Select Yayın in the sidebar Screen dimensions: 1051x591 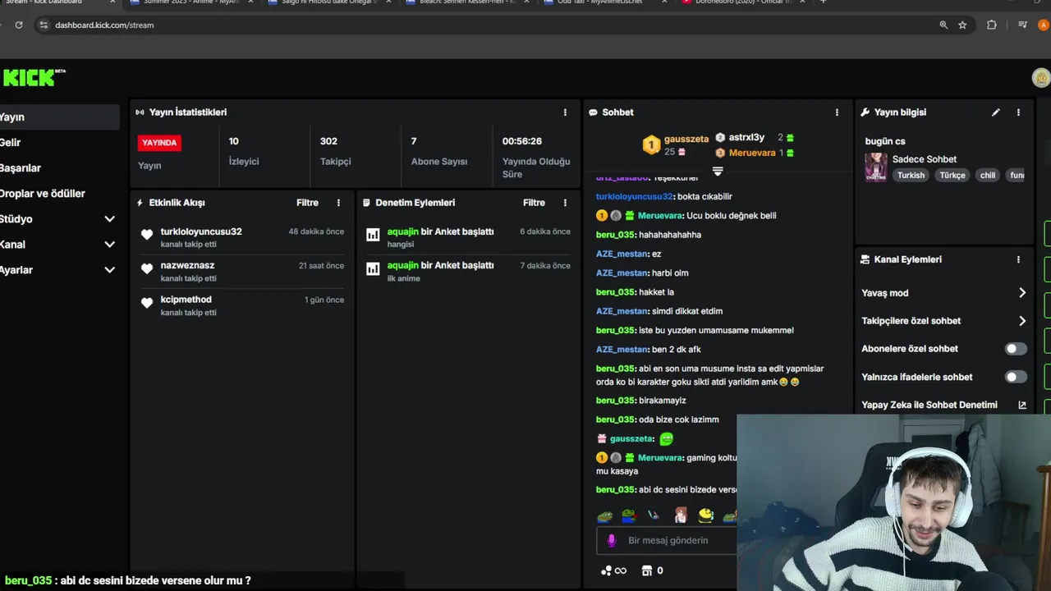pyautogui.click(x=59, y=117)
